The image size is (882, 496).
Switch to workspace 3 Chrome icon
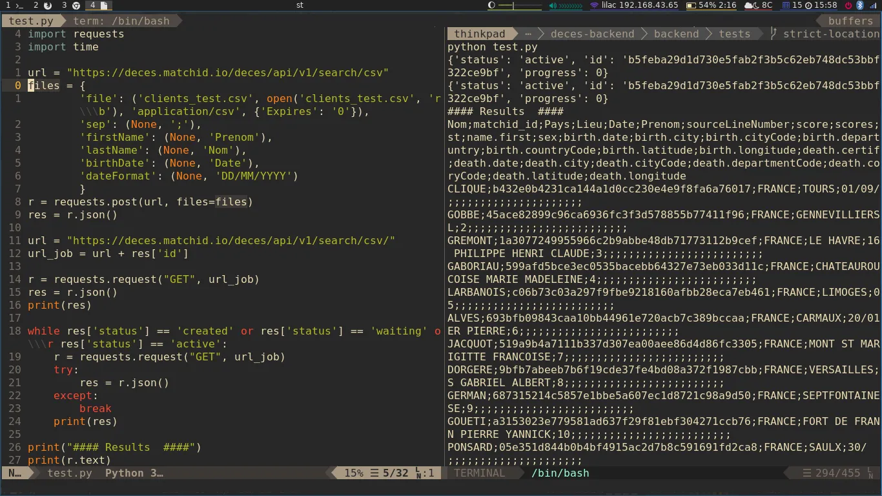click(76, 5)
